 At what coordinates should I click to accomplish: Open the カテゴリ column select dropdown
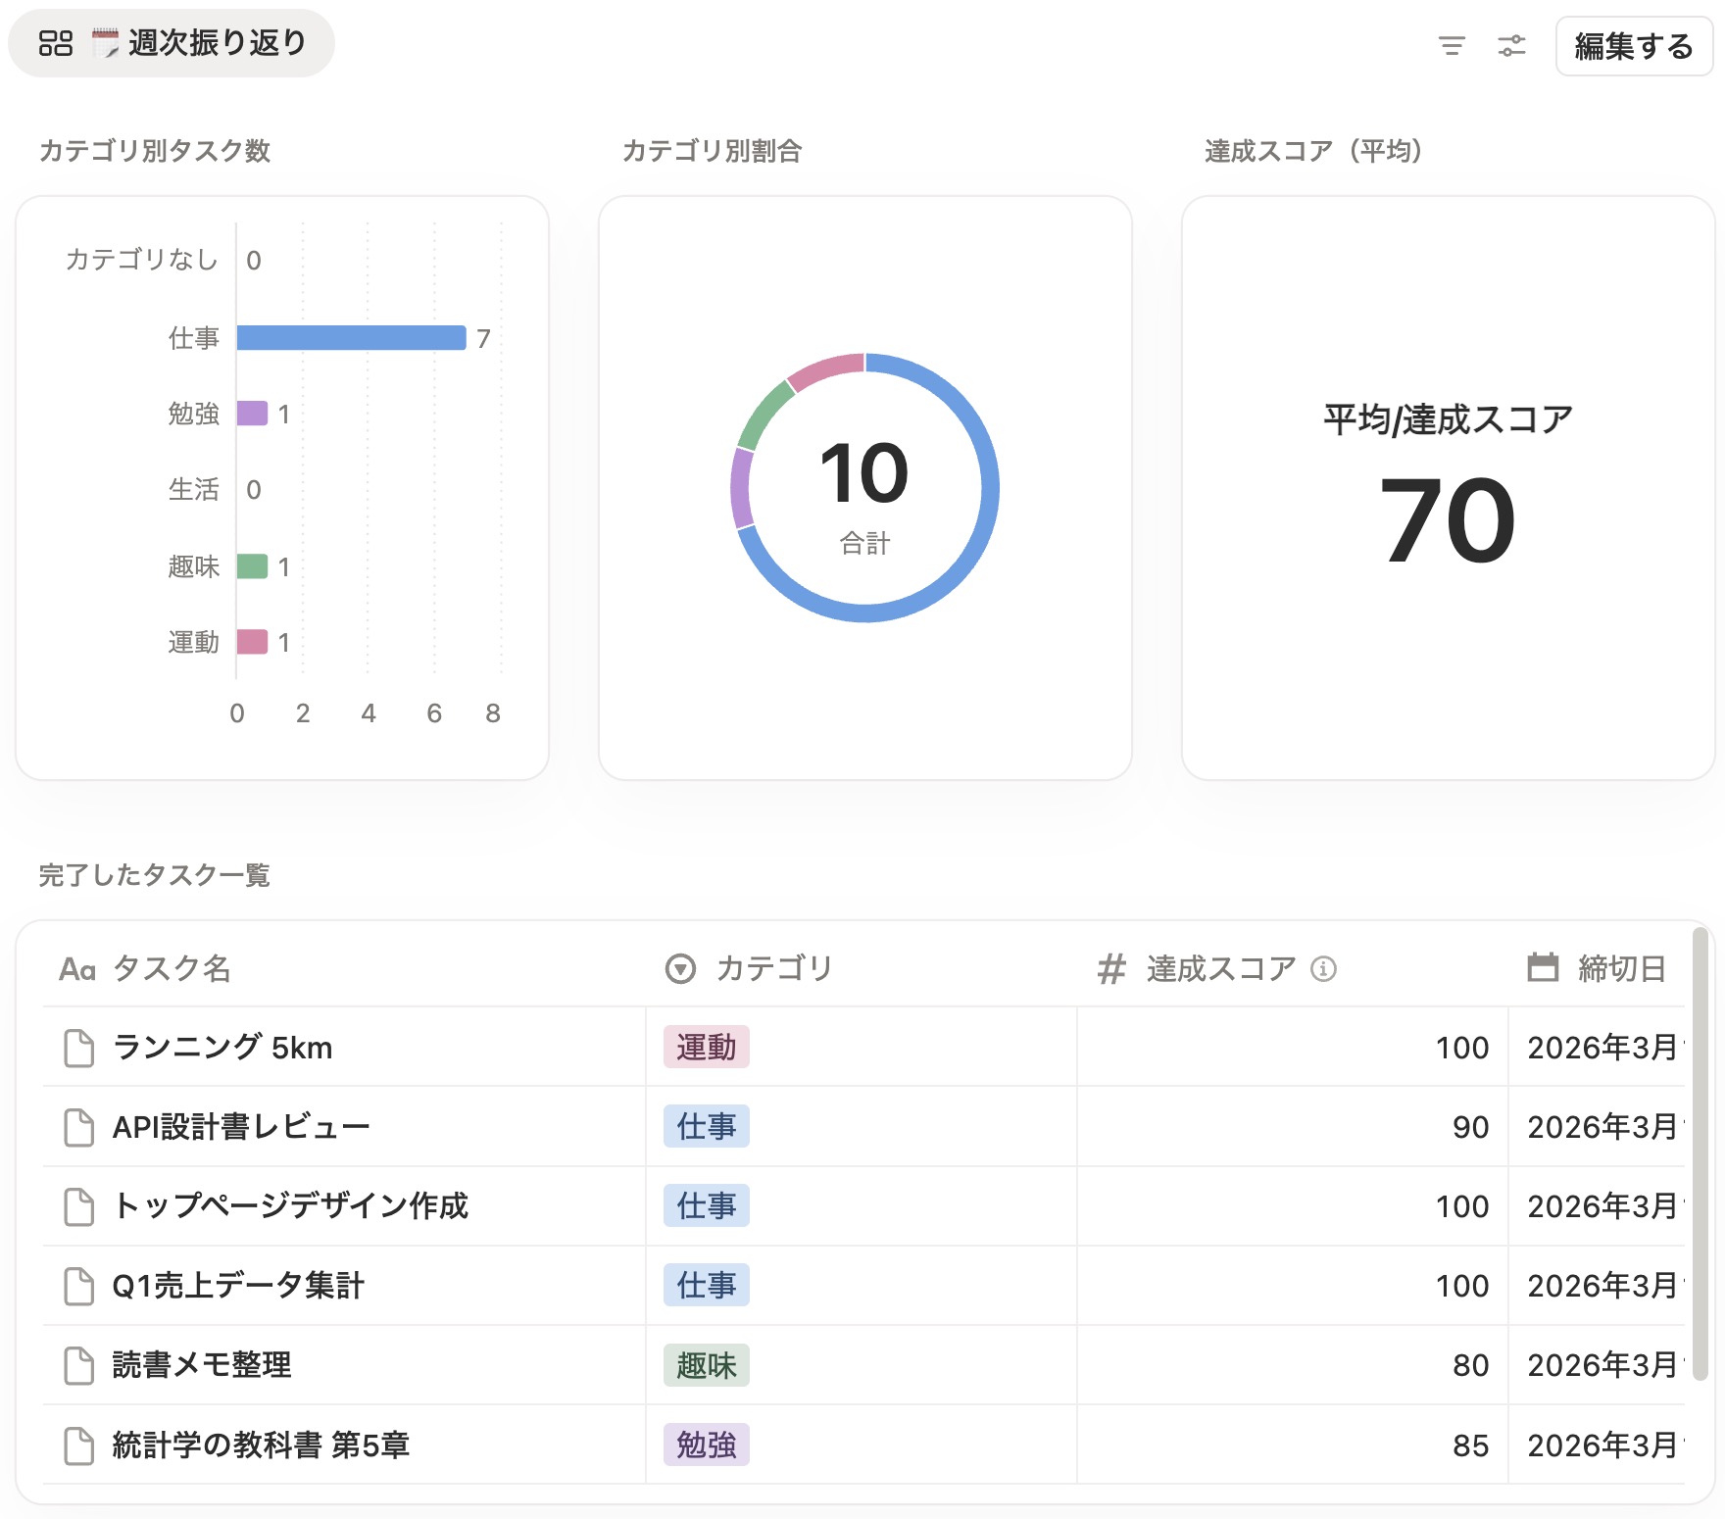pos(680,968)
